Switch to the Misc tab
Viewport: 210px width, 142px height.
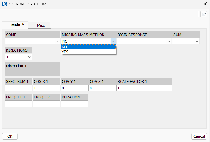pos(39,25)
